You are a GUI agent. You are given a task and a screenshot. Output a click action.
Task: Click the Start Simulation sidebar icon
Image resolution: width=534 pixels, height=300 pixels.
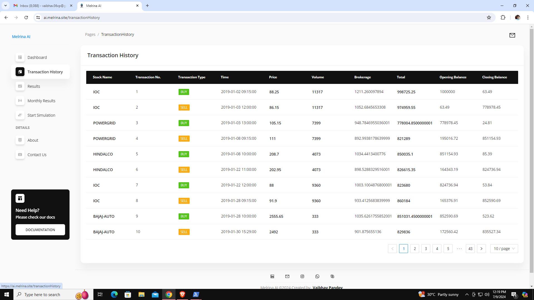point(20,115)
